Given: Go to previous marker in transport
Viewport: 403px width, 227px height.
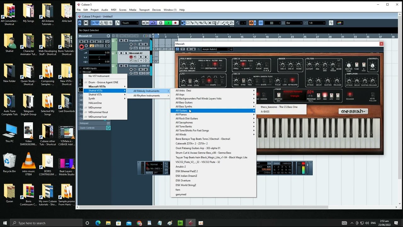Looking at the screenshot, I should [144, 23].
